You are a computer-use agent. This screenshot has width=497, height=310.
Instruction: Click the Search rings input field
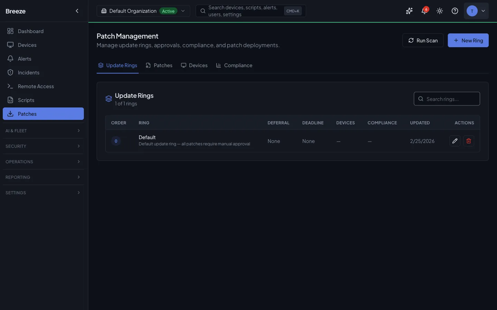tap(447, 99)
